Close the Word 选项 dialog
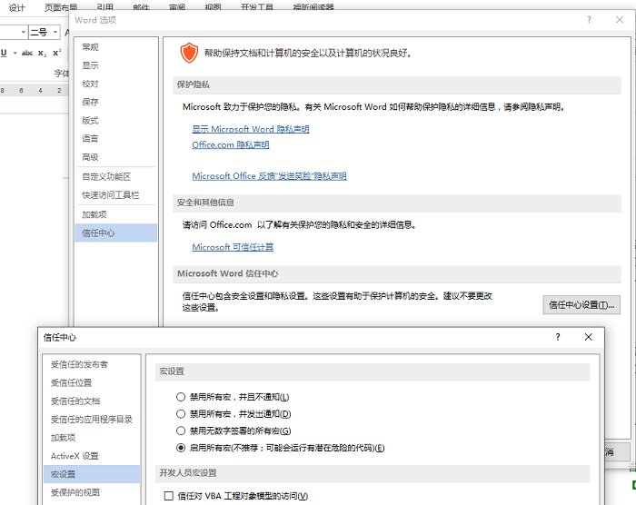The height and width of the screenshot is (505, 636). pyautogui.click(x=620, y=20)
